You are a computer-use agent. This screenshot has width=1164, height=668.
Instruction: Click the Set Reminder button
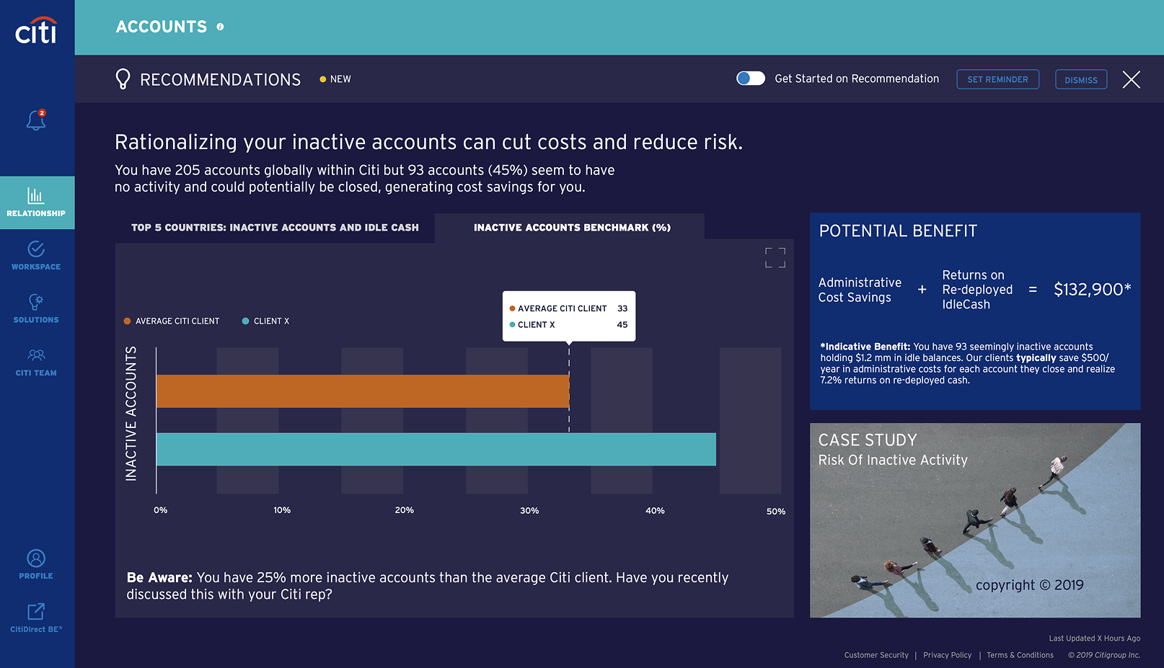coord(997,79)
